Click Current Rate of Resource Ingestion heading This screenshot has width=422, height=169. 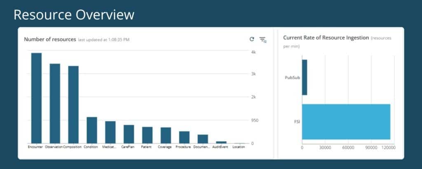tap(326, 38)
